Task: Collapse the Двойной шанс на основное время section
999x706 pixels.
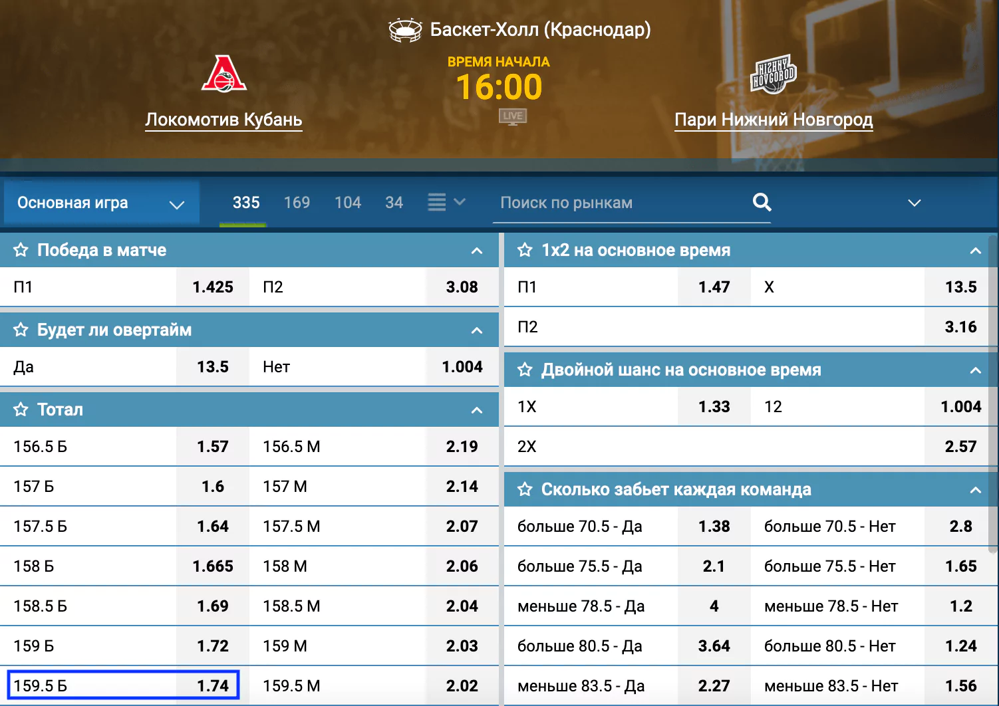Action: pos(976,370)
